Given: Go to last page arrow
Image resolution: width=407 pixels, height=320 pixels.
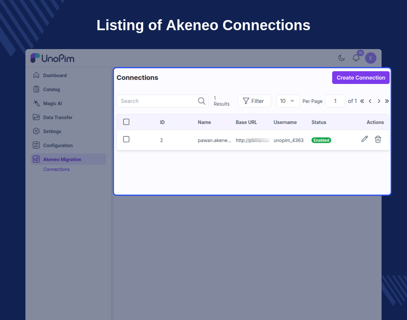Looking at the screenshot, I should [387, 101].
